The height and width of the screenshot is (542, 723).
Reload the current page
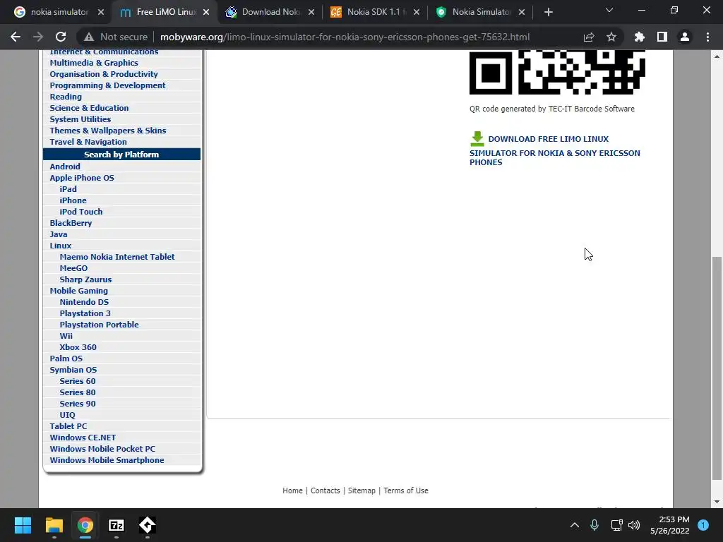[61, 37]
